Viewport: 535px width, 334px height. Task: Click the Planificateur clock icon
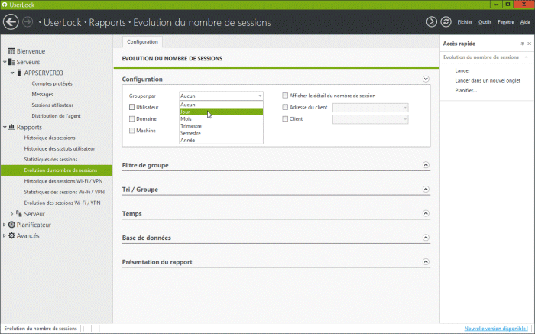11,225
